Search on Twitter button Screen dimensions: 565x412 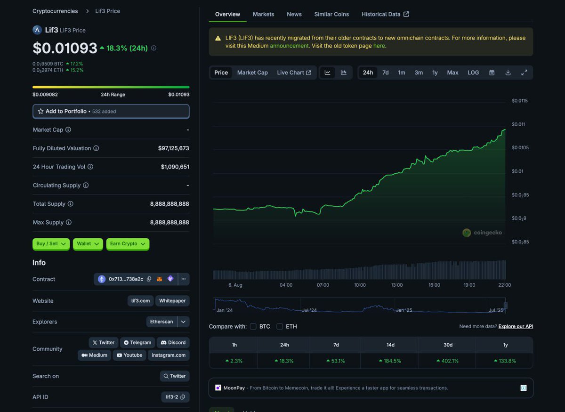[x=175, y=376]
